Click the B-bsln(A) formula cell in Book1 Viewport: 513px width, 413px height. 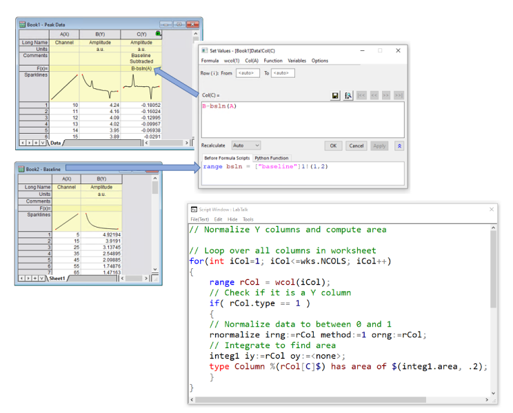141,68
